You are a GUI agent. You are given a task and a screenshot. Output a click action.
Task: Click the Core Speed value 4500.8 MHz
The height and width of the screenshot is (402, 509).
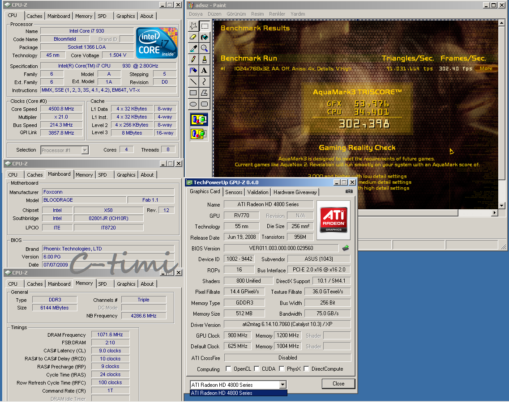tap(61, 109)
